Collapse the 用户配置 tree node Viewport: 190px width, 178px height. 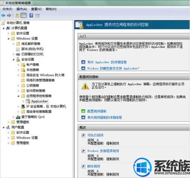[x=3, y=127]
